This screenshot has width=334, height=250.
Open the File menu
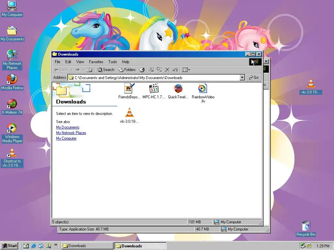pyautogui.click(x=57, y=62)
